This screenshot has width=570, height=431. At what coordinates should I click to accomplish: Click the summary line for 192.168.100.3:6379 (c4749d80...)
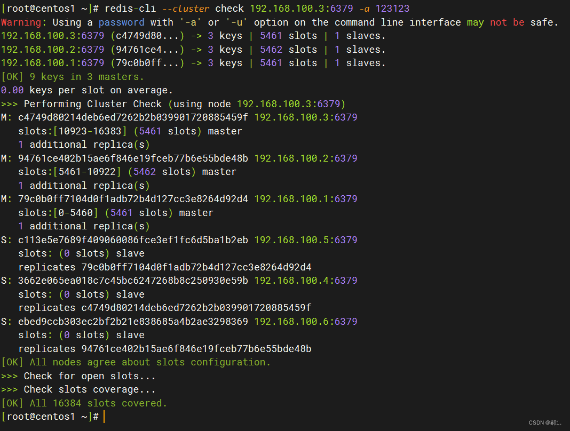point(193,36)
